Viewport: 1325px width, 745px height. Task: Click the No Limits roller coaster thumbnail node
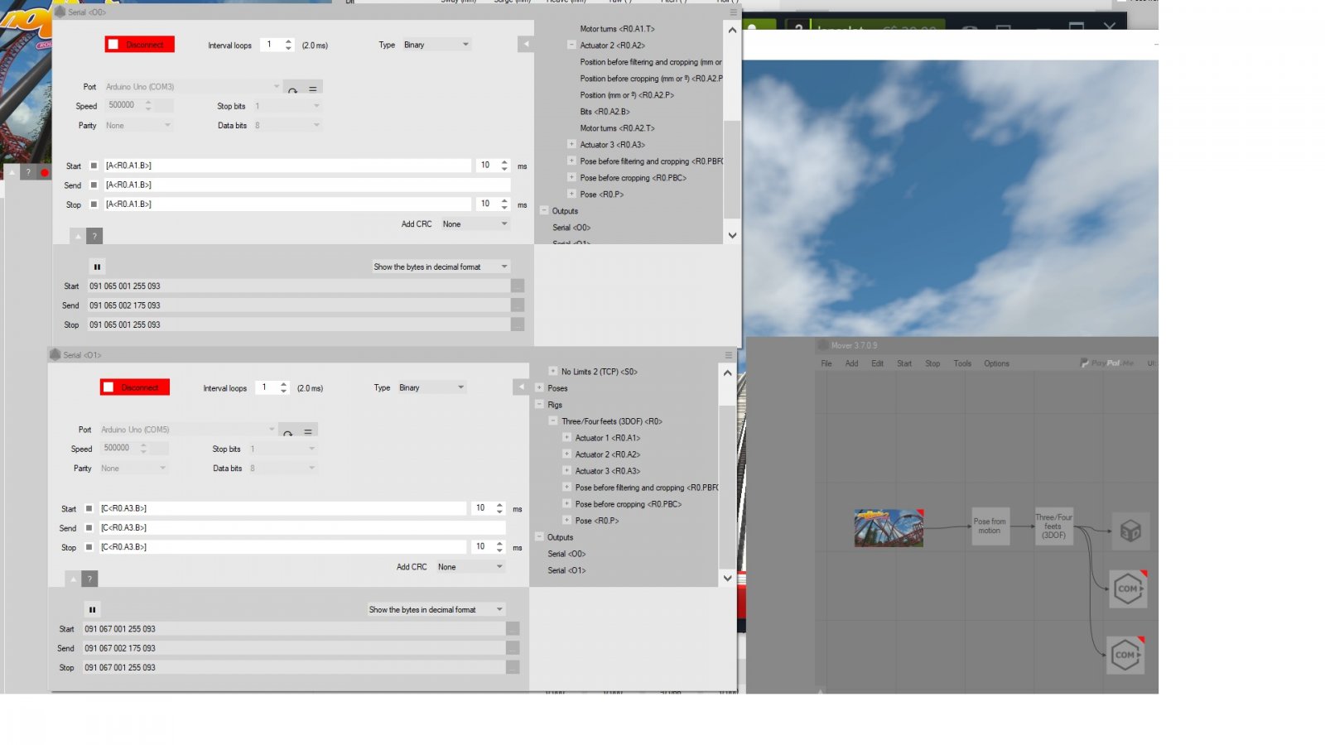pos(888,527)
